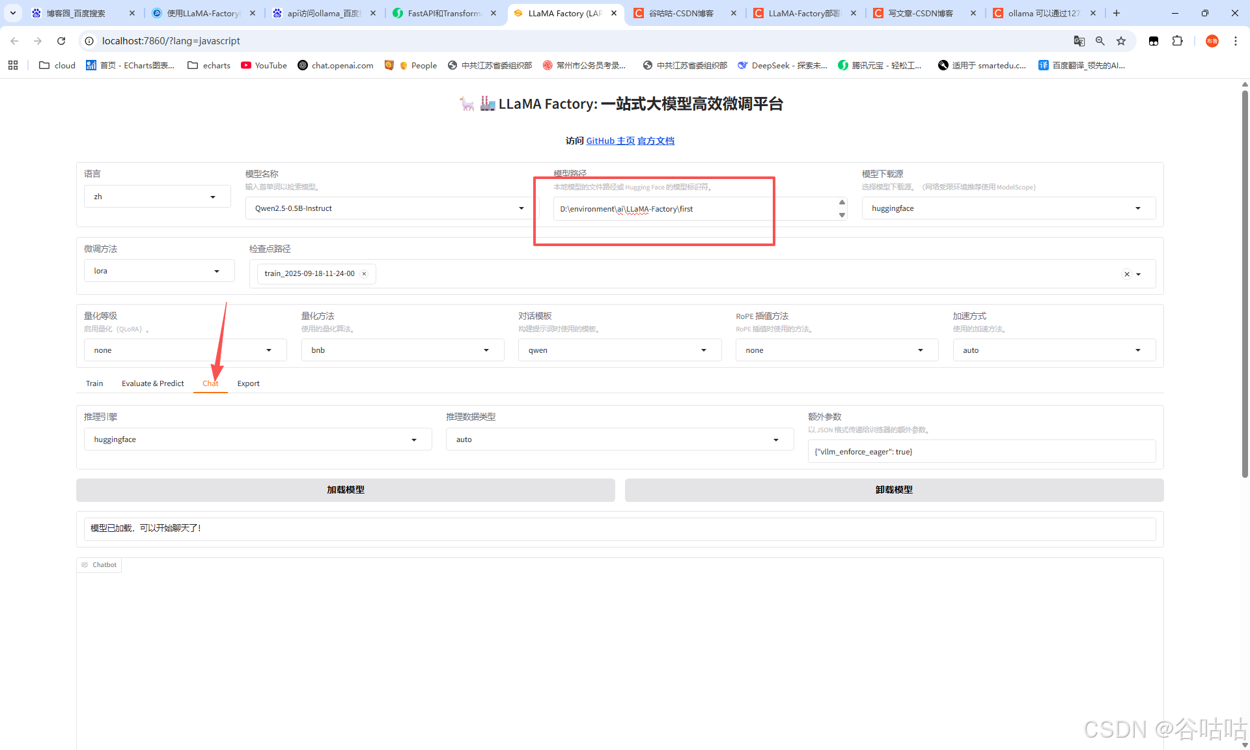Screen dimensions: 1250x750
Task: Bookmark this page with star icon
Action: tap(1120, 41)
